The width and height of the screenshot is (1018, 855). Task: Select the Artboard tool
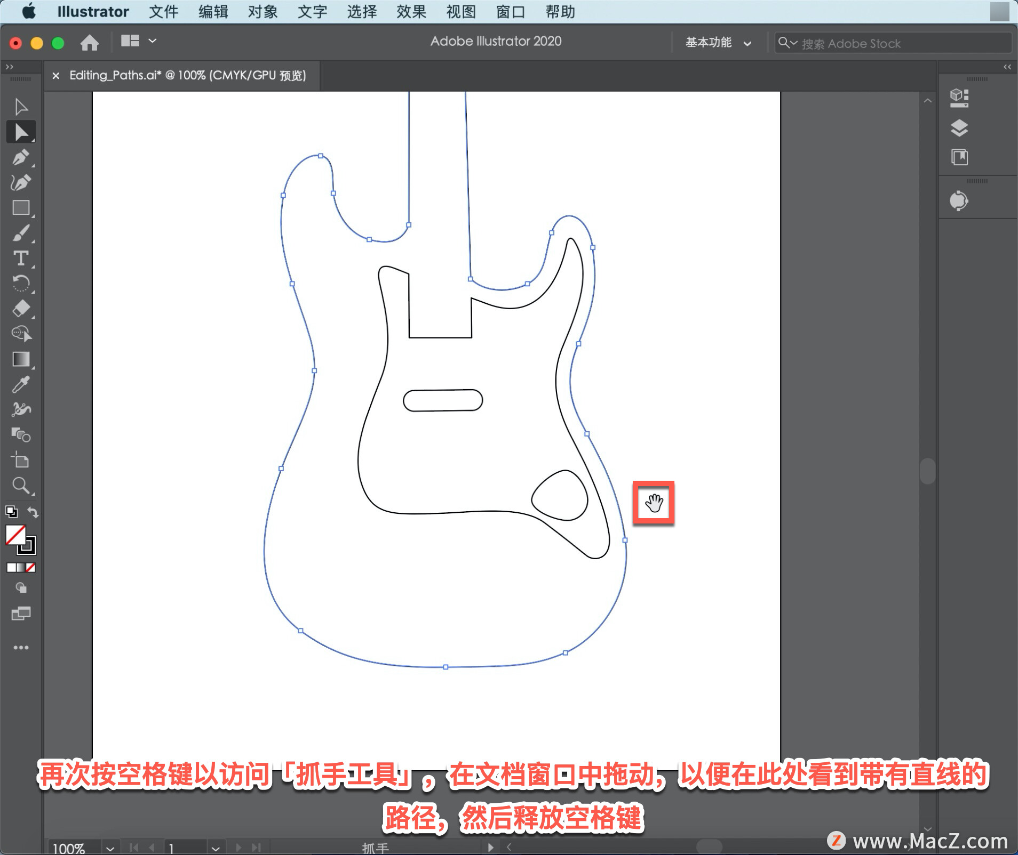tap(21, 459)
